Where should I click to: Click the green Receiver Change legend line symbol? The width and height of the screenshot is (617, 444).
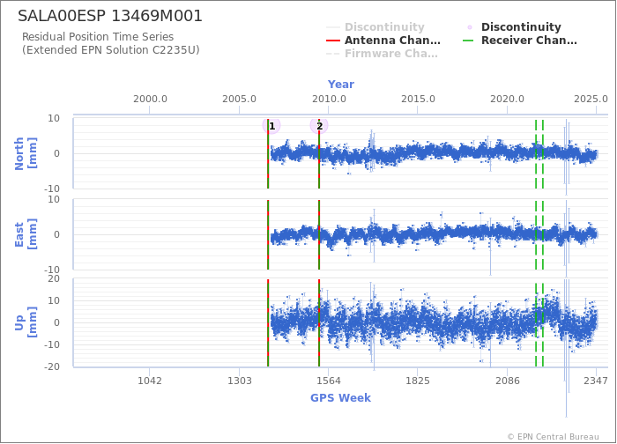point(469,41)
